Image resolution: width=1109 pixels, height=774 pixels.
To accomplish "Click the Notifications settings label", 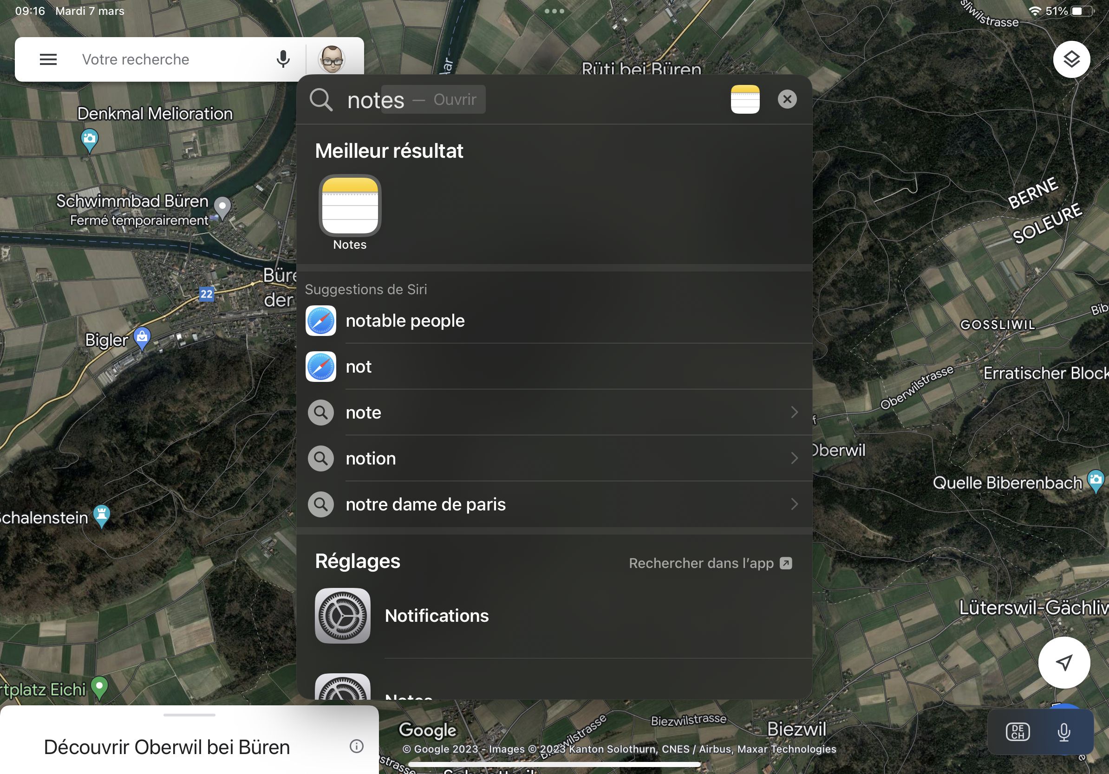I will click(x=437, y=616).
